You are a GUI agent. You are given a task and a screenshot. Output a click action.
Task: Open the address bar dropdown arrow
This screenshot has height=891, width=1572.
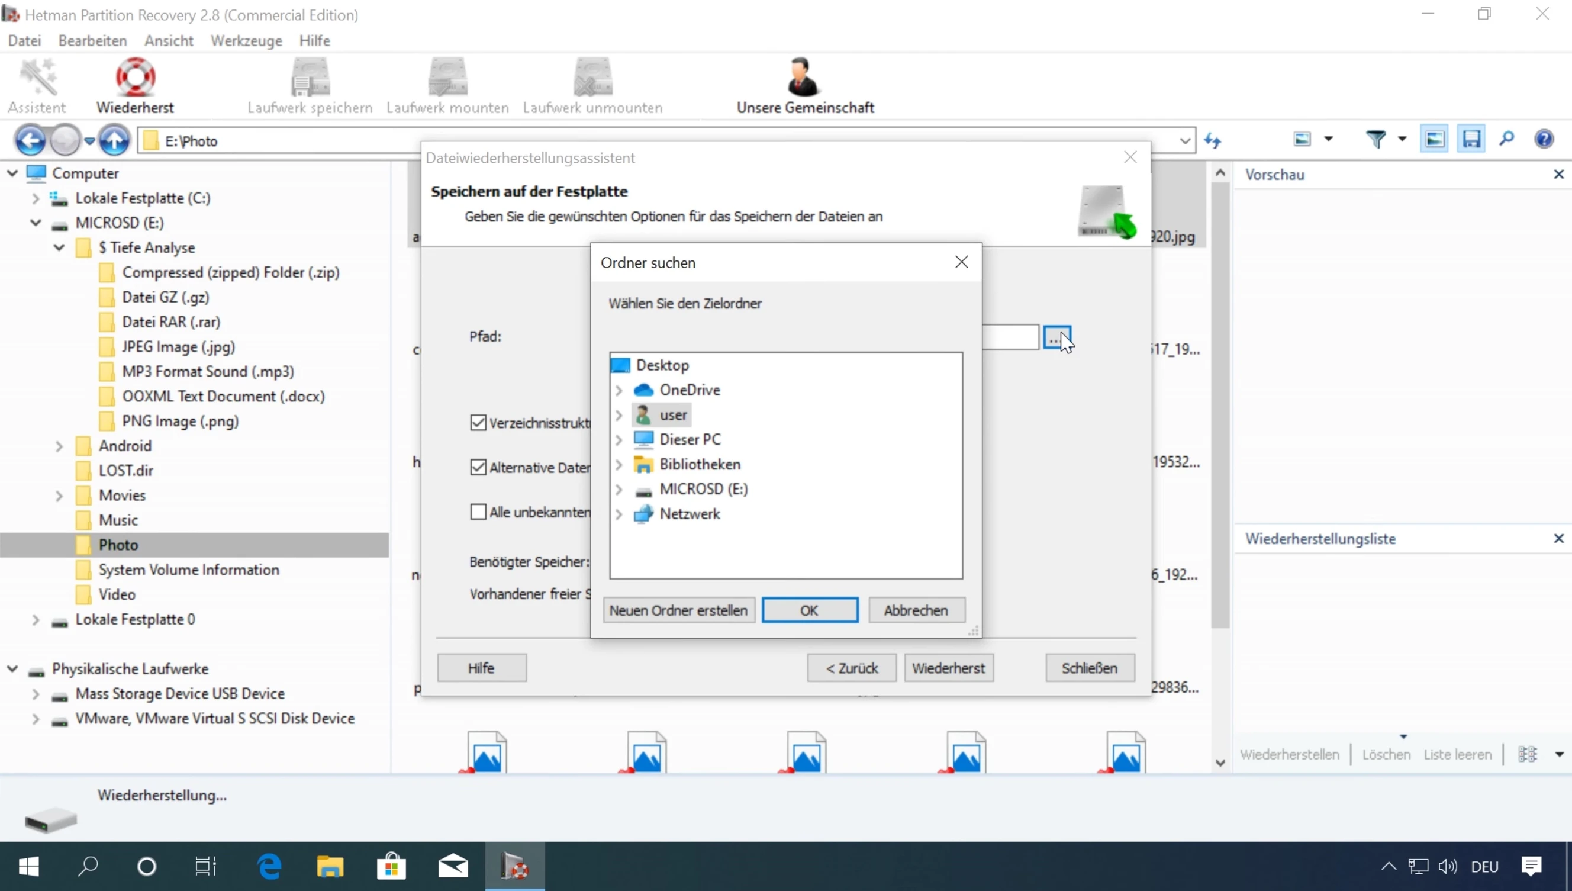click(1185, 141)
